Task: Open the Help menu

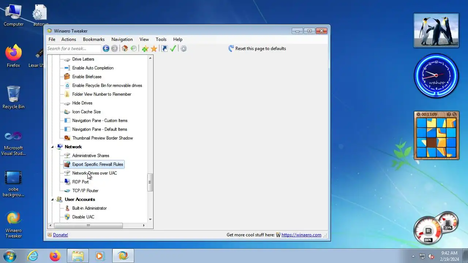Action: point(178,39)
